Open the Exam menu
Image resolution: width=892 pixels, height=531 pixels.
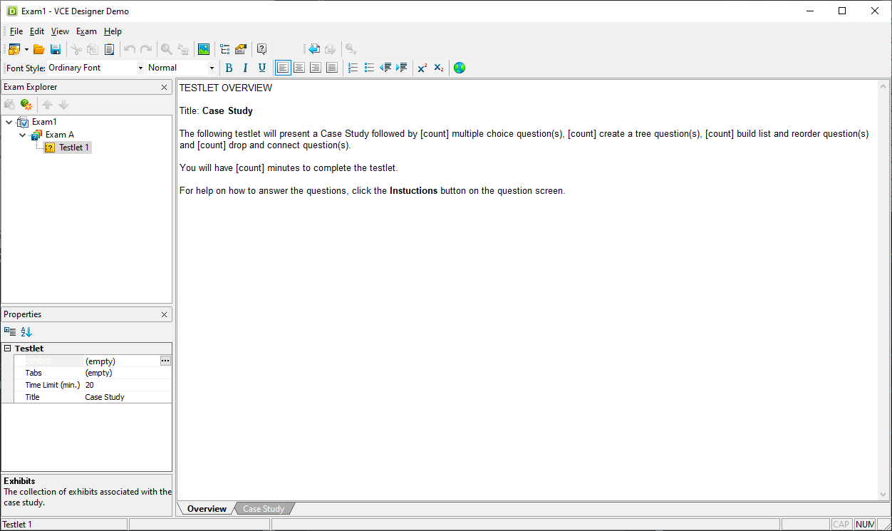86,31
